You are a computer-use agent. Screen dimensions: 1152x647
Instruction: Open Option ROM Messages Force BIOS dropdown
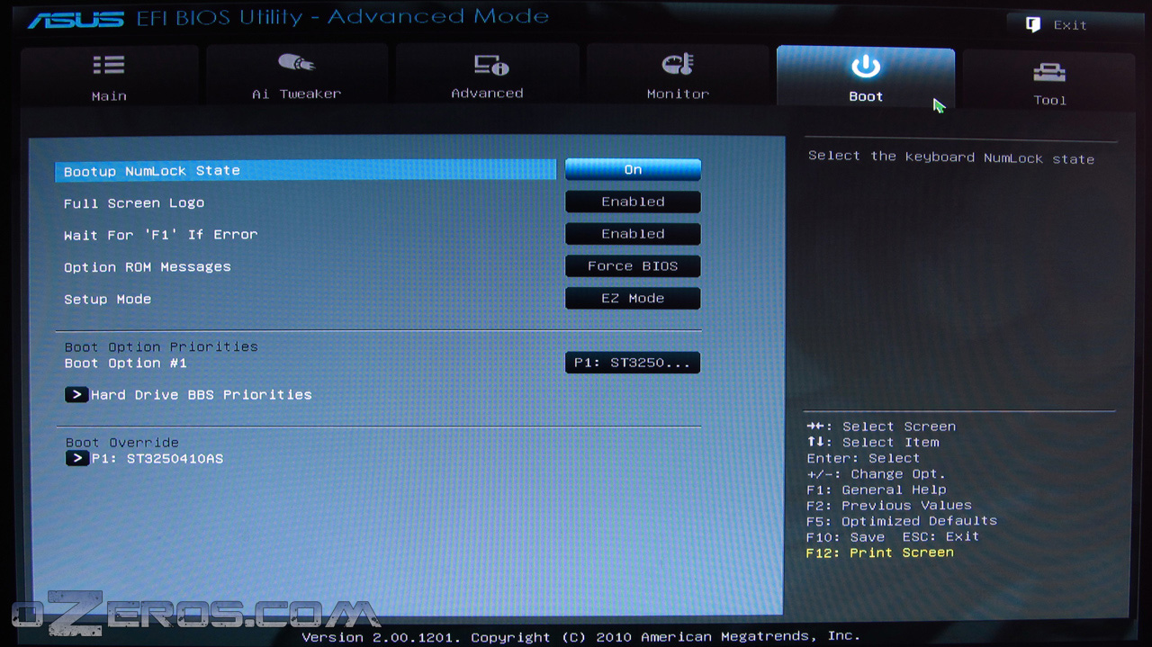click(633, 266)
